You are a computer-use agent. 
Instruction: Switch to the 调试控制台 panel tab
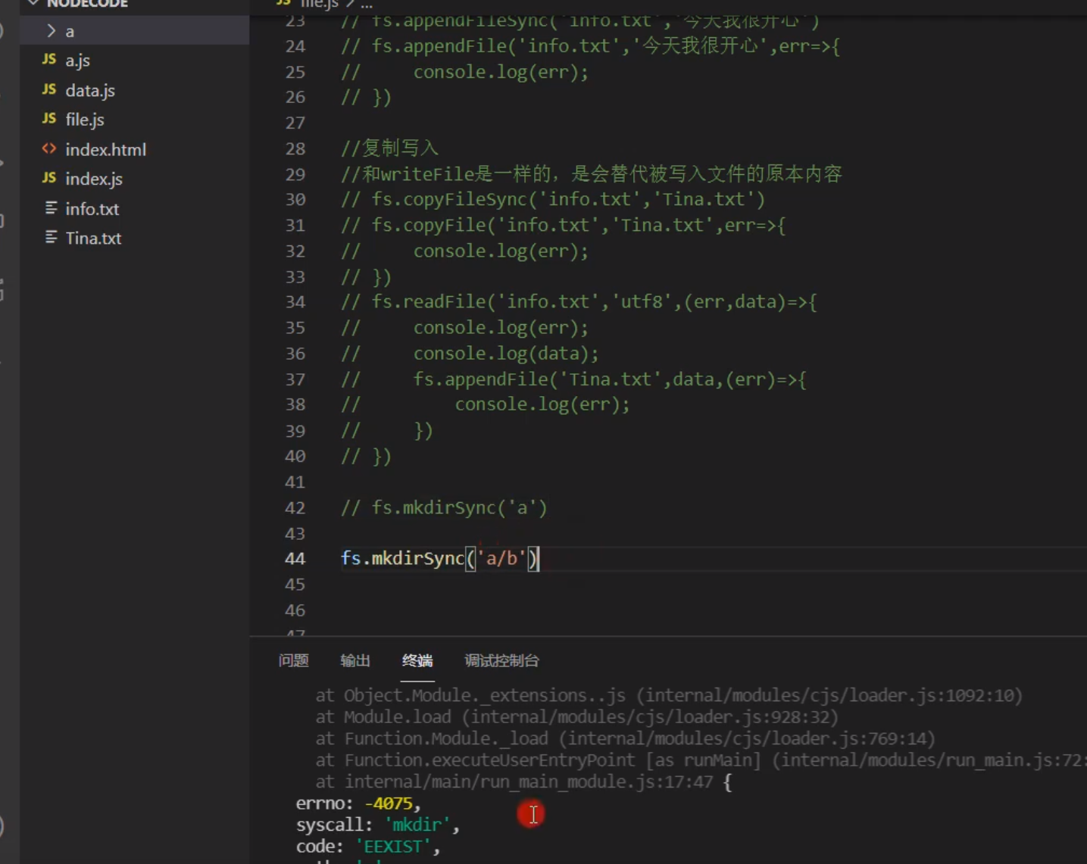point(501,660)
